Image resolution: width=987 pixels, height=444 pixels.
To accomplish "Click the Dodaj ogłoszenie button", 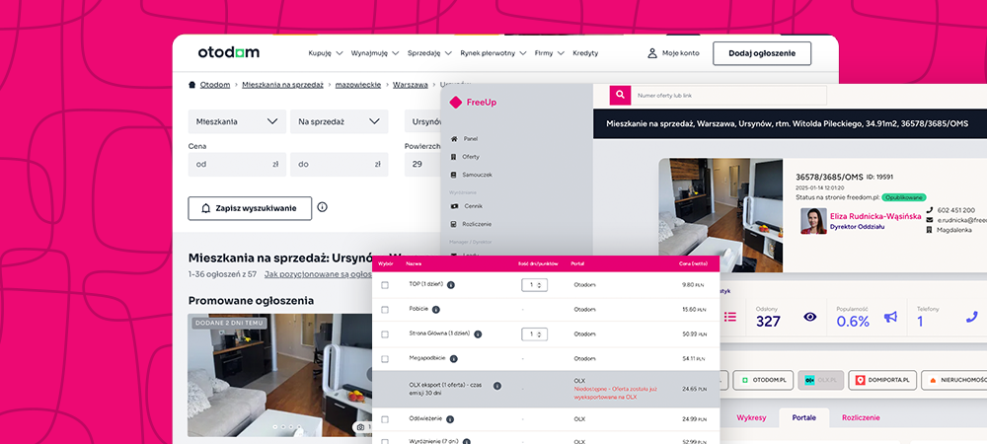I will [x=761, y=53].
